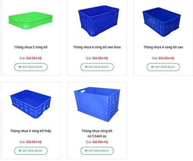This screenshot has height=161, width=193.
Task: Click cart icon for 4 sóng bít cao
Action: pos(152,67)
